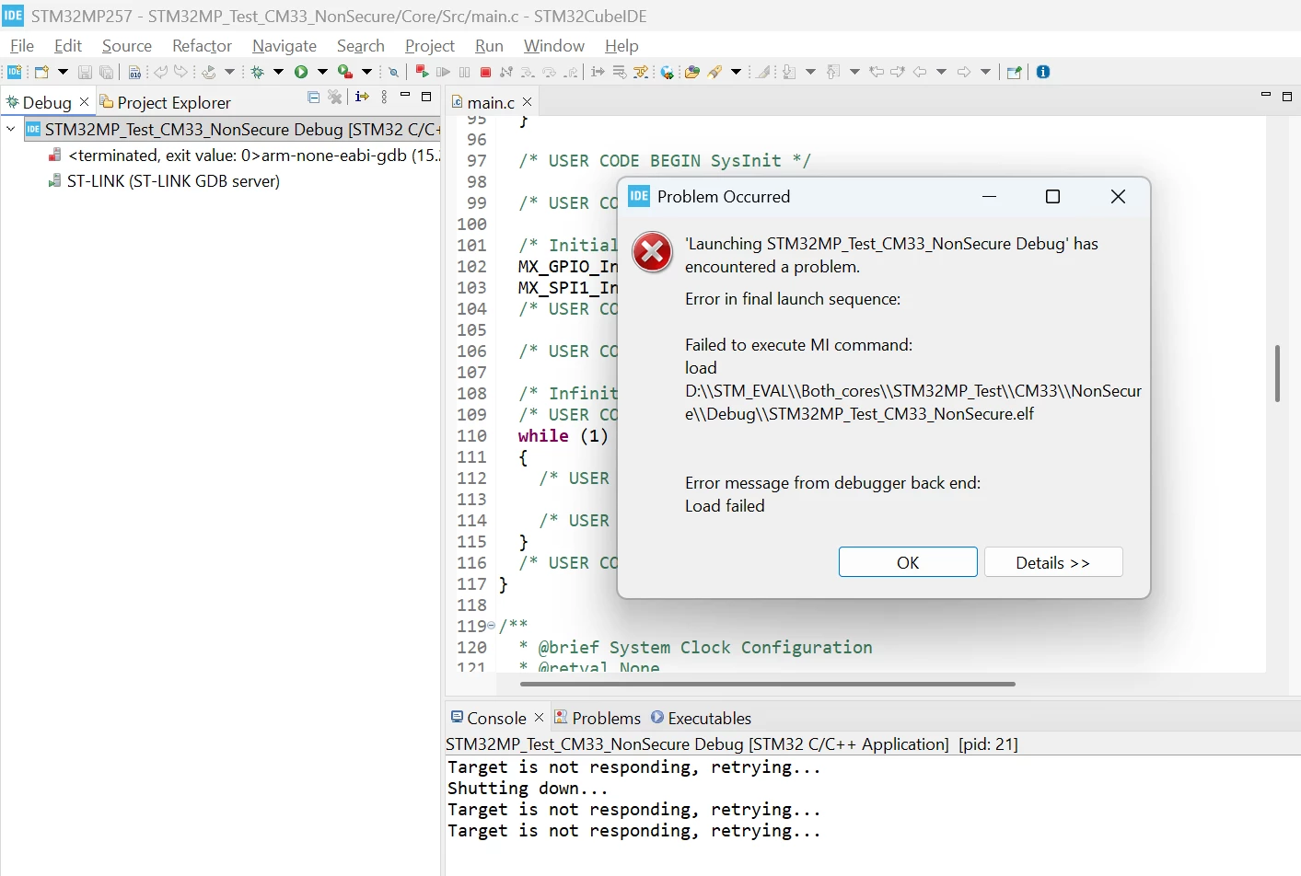
Task: Toggle the fold marker at line 119
Action: click(491, 626)
